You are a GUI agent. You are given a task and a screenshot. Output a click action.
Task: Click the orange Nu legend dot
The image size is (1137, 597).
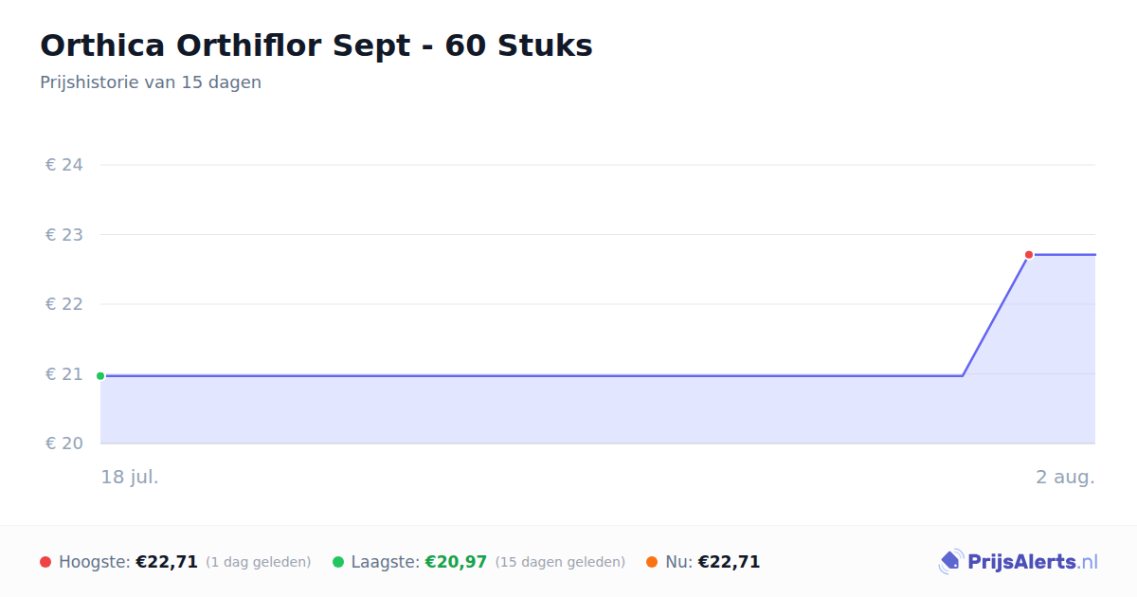click(x=652, y=562)
